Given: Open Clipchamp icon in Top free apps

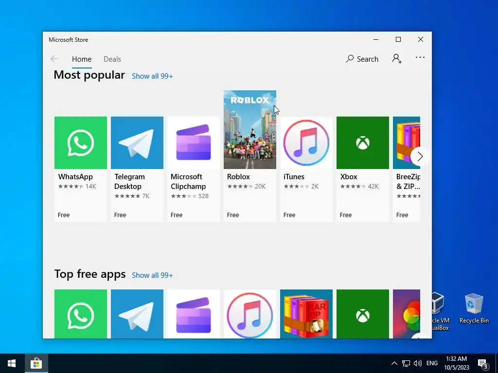Looking at the screenshot, I should (x=194, y=314).
